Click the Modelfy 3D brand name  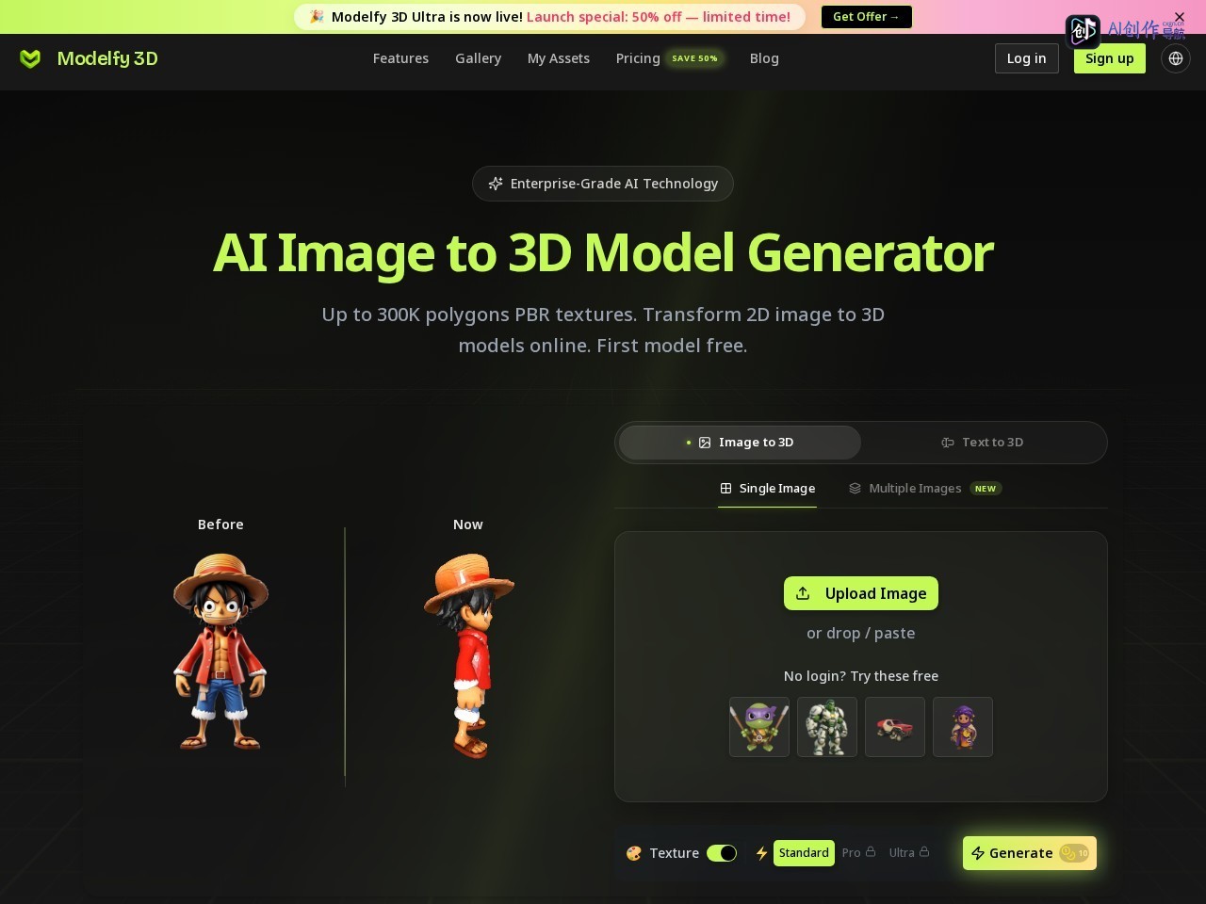point(107,58)
